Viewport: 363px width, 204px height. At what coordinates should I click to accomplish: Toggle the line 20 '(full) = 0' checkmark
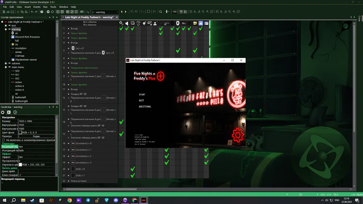pyautogui.click(x=133, y=169)
